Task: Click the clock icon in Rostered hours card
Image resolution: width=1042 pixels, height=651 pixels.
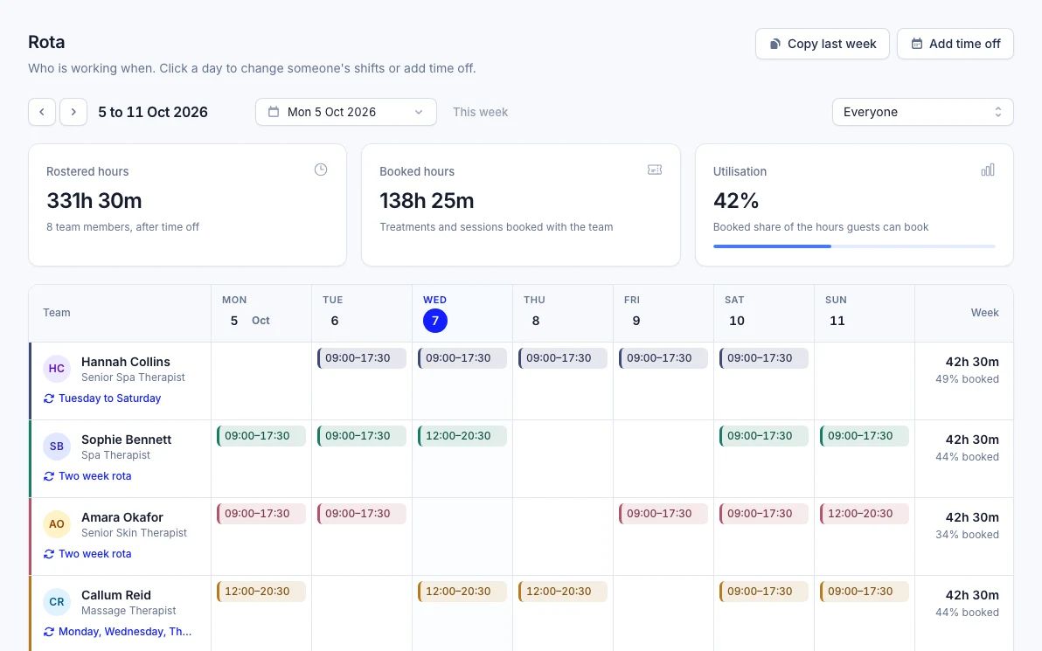Action: click(321, 170)
